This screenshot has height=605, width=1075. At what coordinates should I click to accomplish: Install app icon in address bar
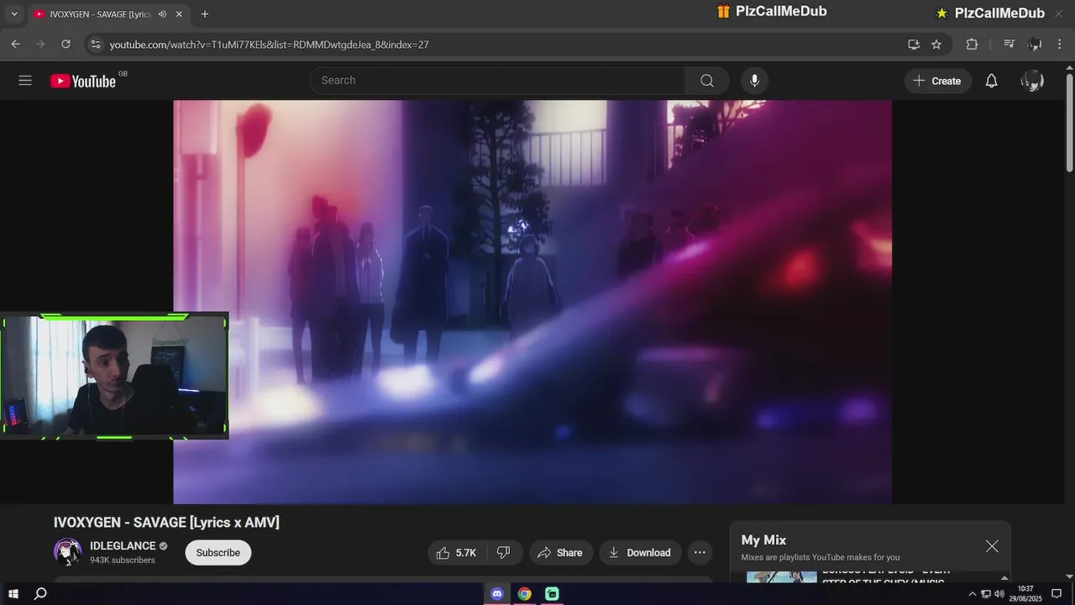tap(914, 45)
